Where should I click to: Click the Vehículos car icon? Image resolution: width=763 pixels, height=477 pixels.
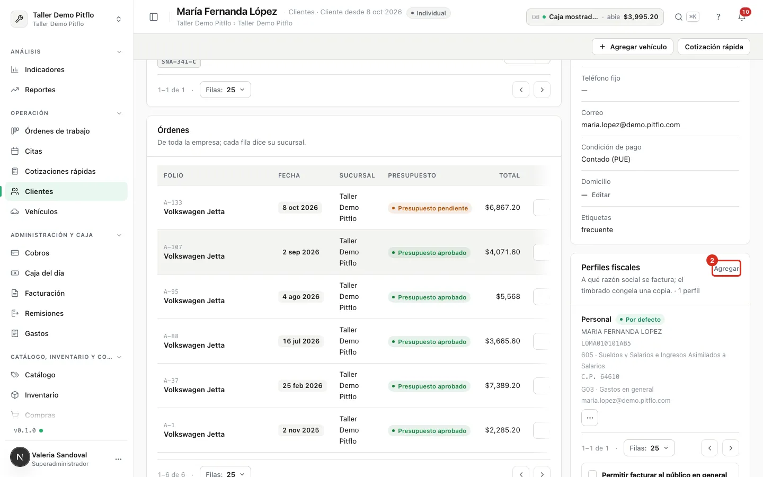[x=15, y=211]
